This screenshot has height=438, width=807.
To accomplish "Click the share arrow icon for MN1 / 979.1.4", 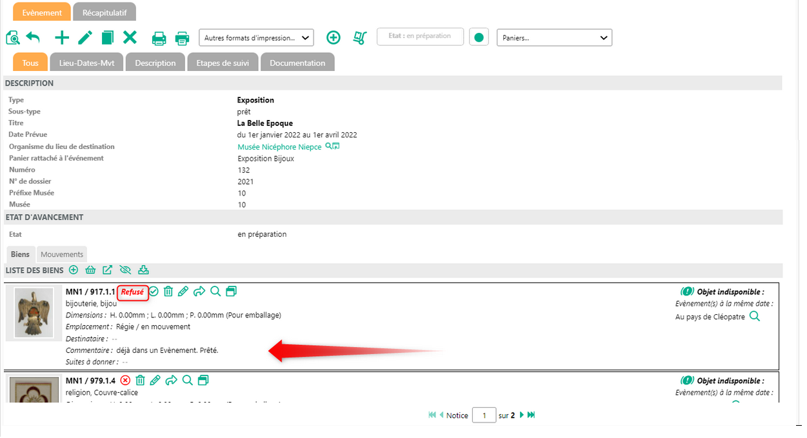I will coord(171,381).
